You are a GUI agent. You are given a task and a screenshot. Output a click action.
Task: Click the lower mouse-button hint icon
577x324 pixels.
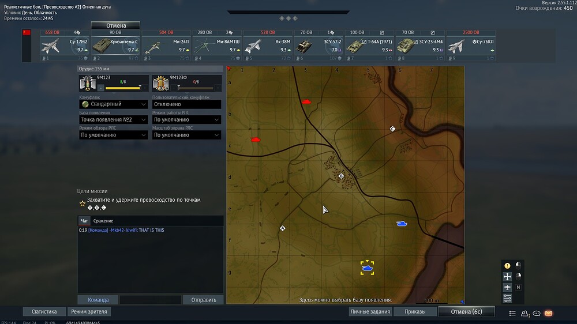coord(518,276)
